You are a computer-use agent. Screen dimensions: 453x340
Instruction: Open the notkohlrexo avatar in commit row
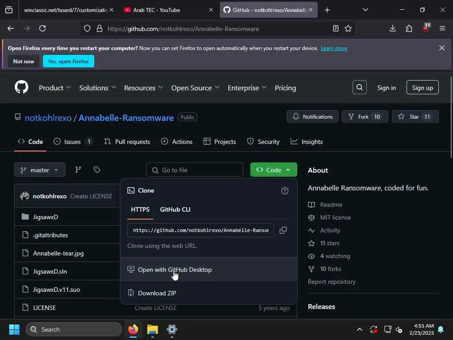pos(25,196)
